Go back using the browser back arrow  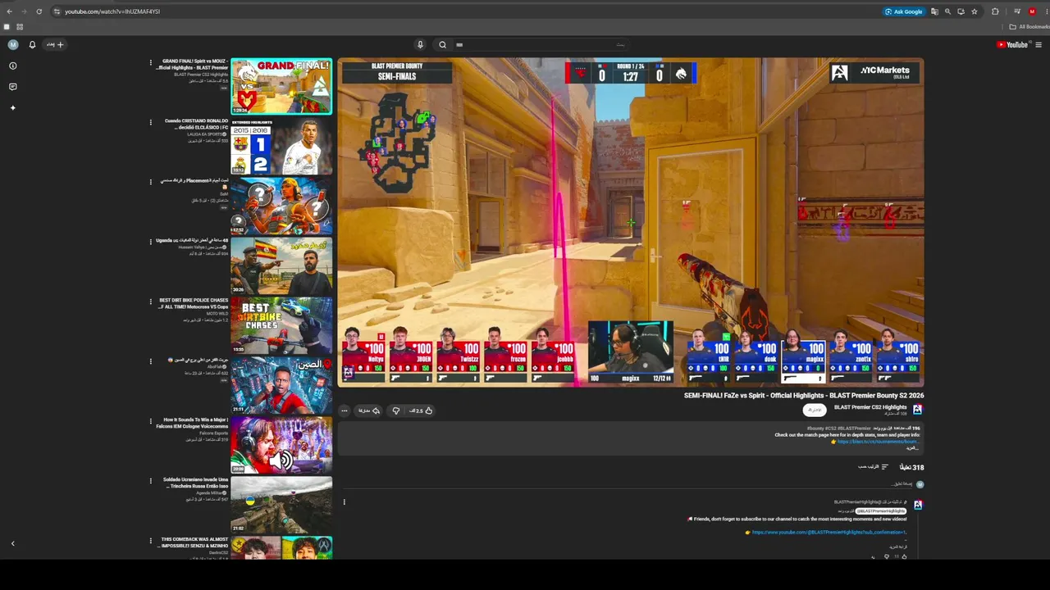coord(9,11)
